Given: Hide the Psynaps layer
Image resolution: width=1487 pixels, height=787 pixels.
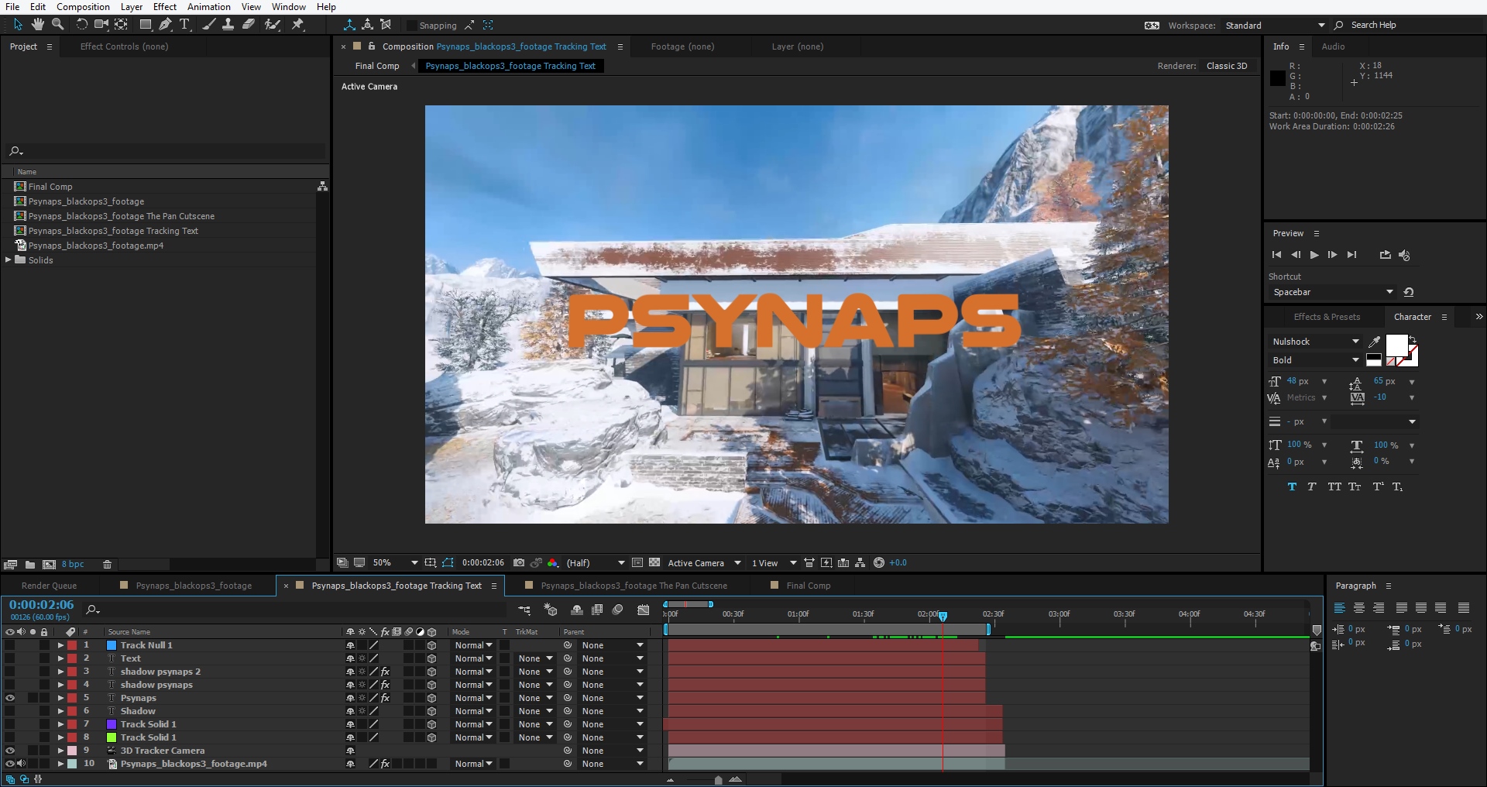Looking at the screenshot, I should point(10,698).
